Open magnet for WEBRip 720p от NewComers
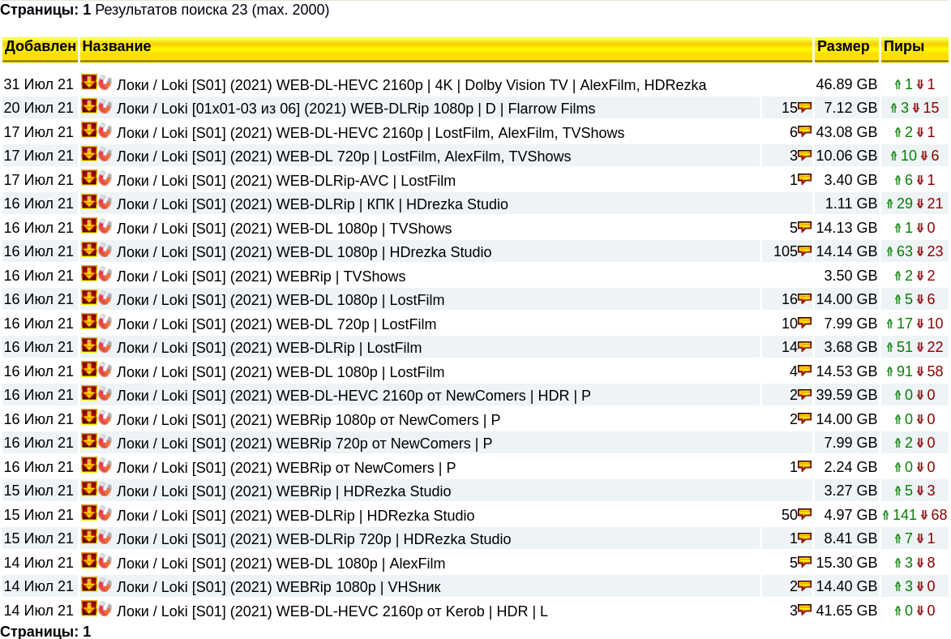This screenshot has width=951, height=639. click(x=105, y=442)
